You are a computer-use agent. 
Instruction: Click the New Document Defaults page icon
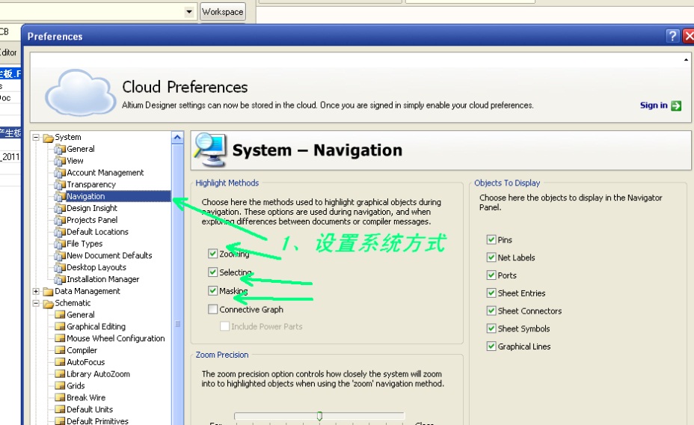point(60,256)
